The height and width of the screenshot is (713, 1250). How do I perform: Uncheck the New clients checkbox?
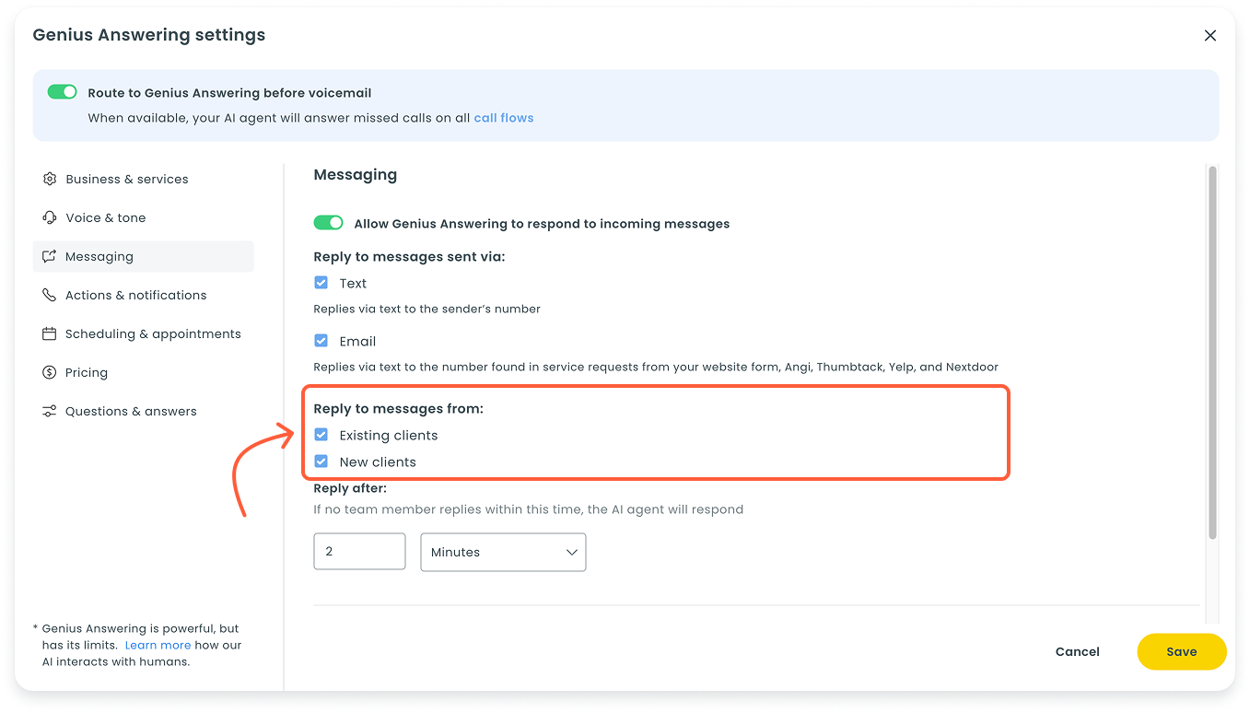point(321,462)
